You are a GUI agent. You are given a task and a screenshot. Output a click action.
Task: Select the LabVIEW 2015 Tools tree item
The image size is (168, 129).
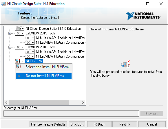(x=41, y=33)
